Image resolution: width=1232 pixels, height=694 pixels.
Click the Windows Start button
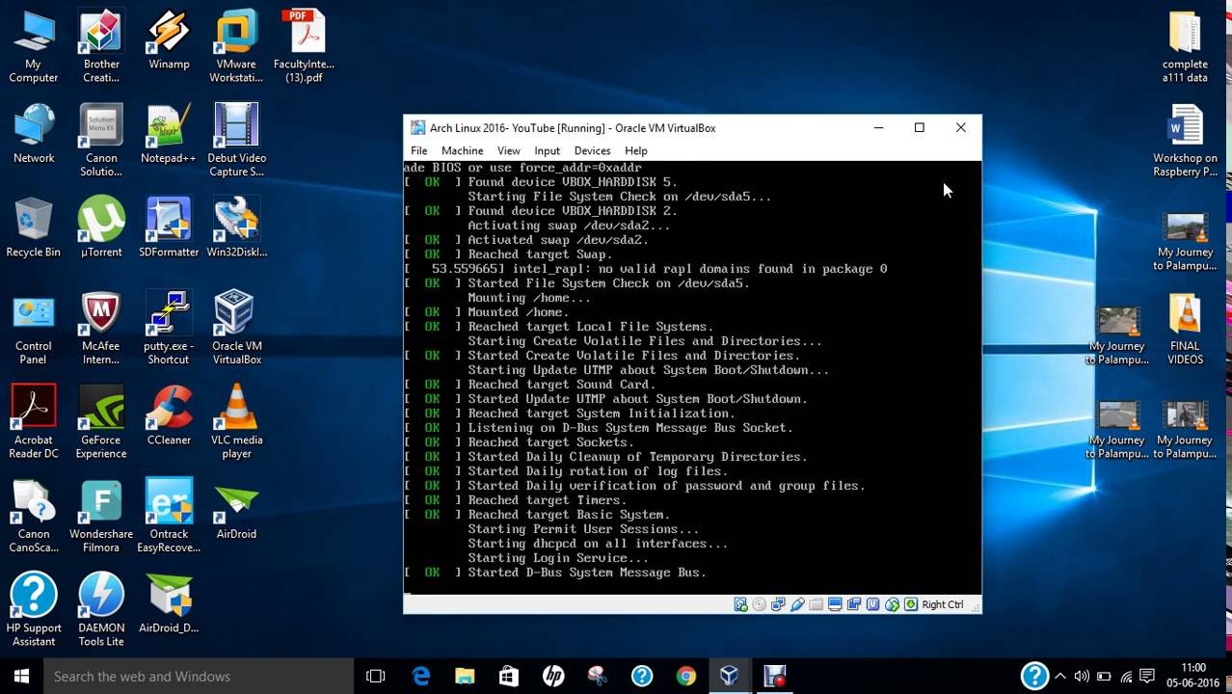click(21, 677)
